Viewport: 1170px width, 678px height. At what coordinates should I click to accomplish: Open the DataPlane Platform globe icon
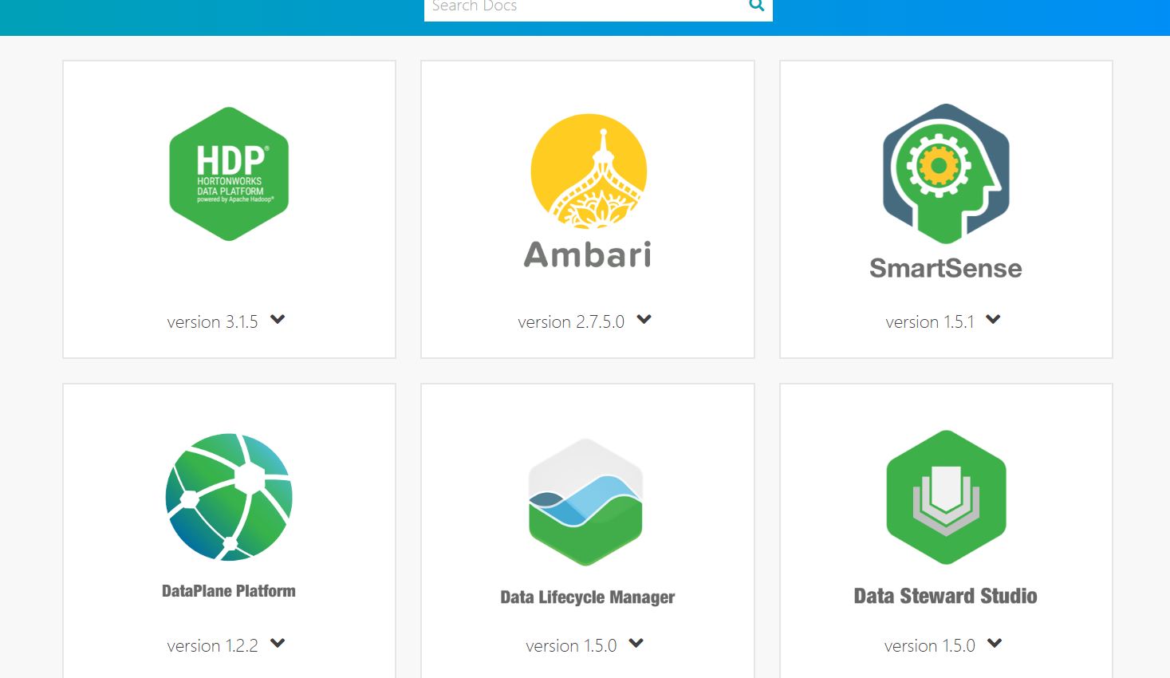coord(229,497)
